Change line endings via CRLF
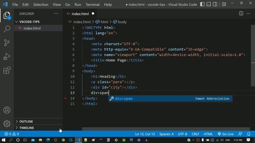This screenshot has width=255, height=143. (x=195, y=134)
